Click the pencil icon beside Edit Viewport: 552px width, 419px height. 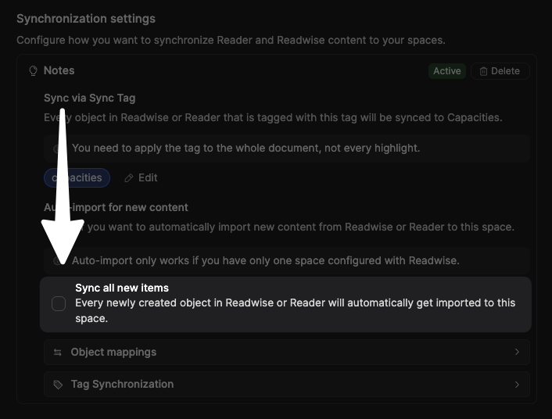coord(129,178)
